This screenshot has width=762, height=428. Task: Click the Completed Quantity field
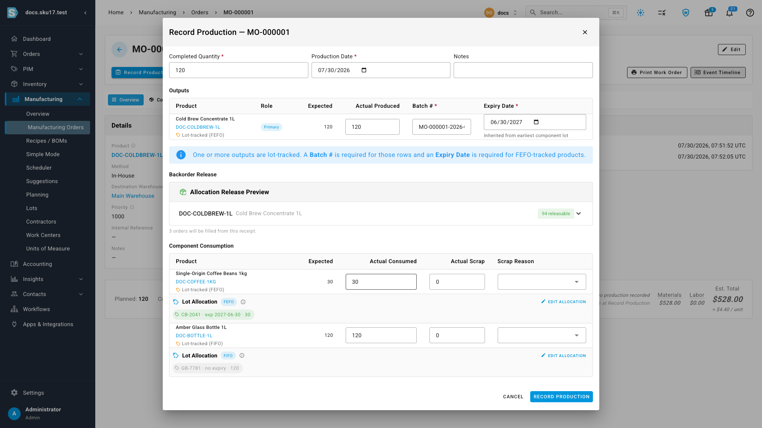coord(239,70)
